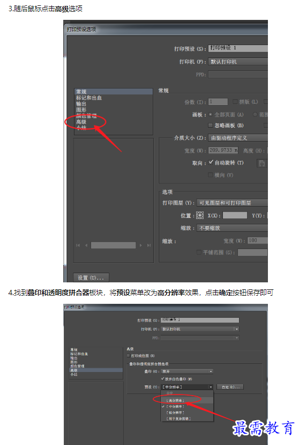Click the preview page slider between the arrows

tap(114, 245)
